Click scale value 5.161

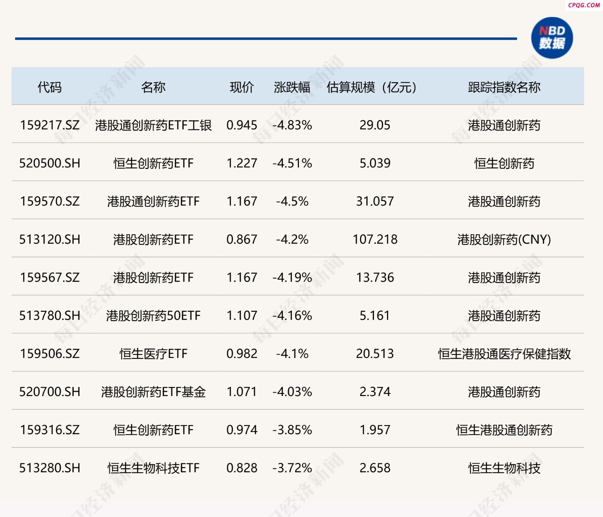(x=375, y=316)
